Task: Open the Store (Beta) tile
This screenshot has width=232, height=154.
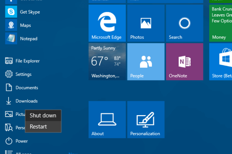Action: [221, 62]
